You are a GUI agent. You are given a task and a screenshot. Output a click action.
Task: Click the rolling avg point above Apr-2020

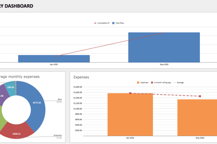click(x=130, y=93)
